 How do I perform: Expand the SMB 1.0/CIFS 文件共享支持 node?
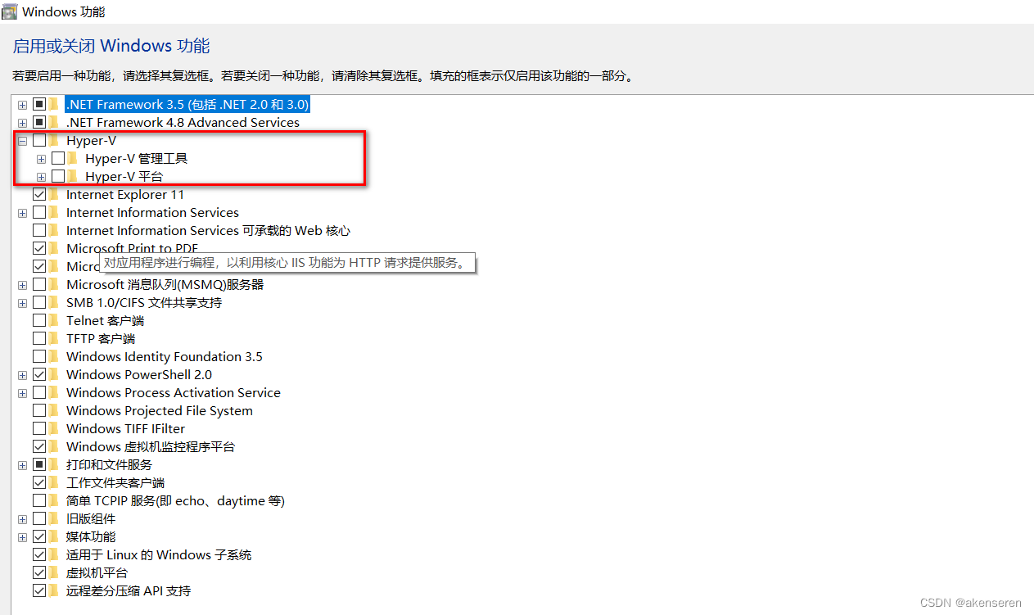click(22, 304)
